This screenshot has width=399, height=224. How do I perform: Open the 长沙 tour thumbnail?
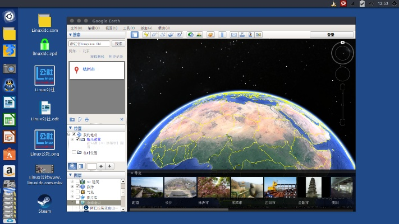pos(180,188)
